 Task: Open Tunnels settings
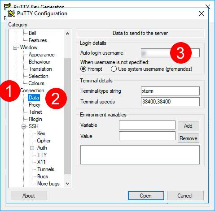(46, 169)
